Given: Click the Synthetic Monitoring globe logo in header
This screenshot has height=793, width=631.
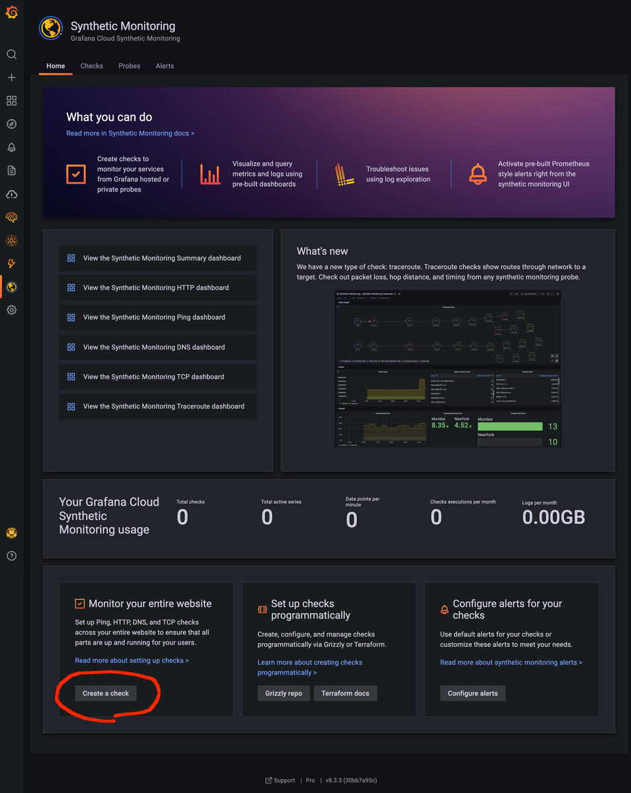Looking at the screenshot, I should [x=51, y=28].
